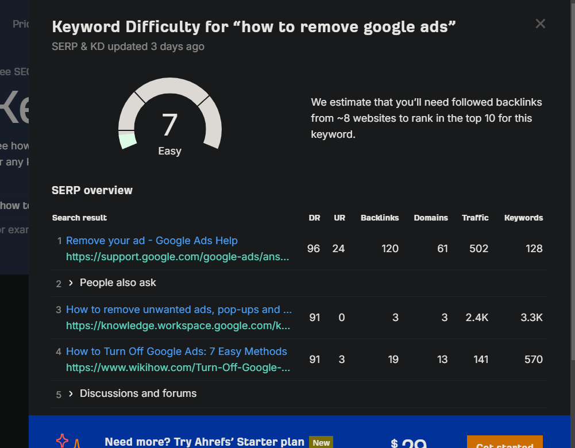Close the Keyword Difficulty dialog

(x=540, y=24)
